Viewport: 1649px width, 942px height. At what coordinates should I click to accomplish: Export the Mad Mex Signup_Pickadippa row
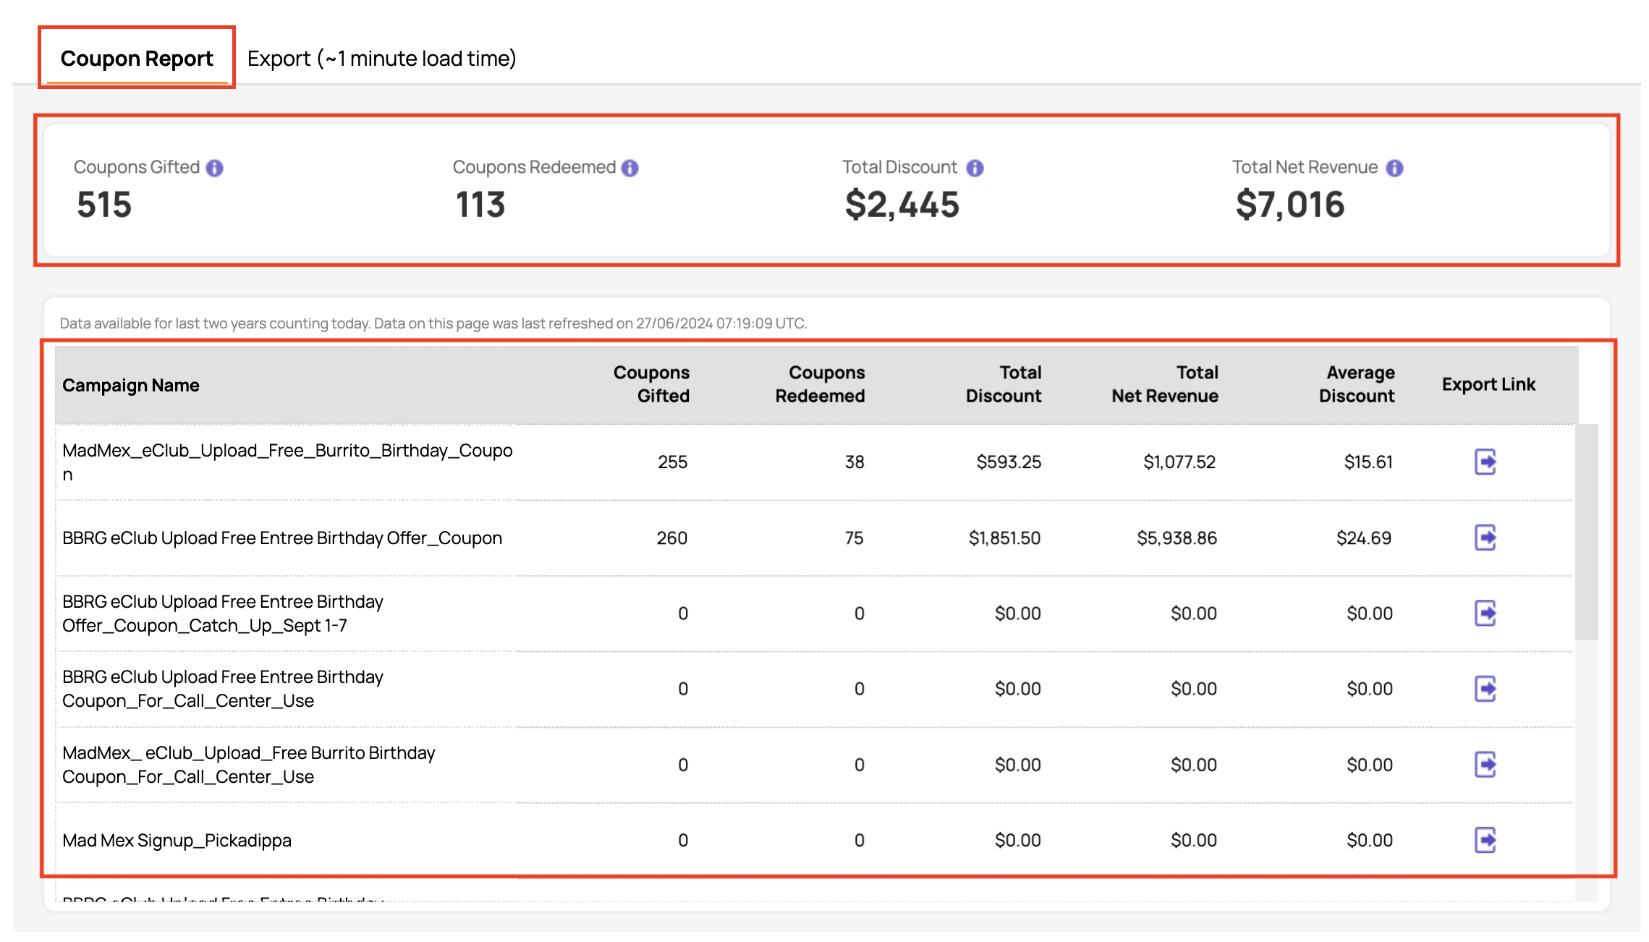point(1485,840)
